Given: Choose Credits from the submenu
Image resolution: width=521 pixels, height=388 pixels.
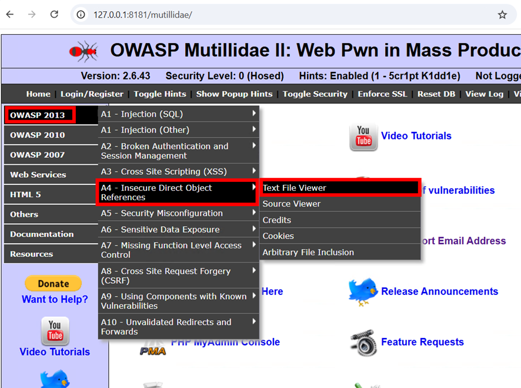Looking at the screenshot, I should click(x=340, y=220).
